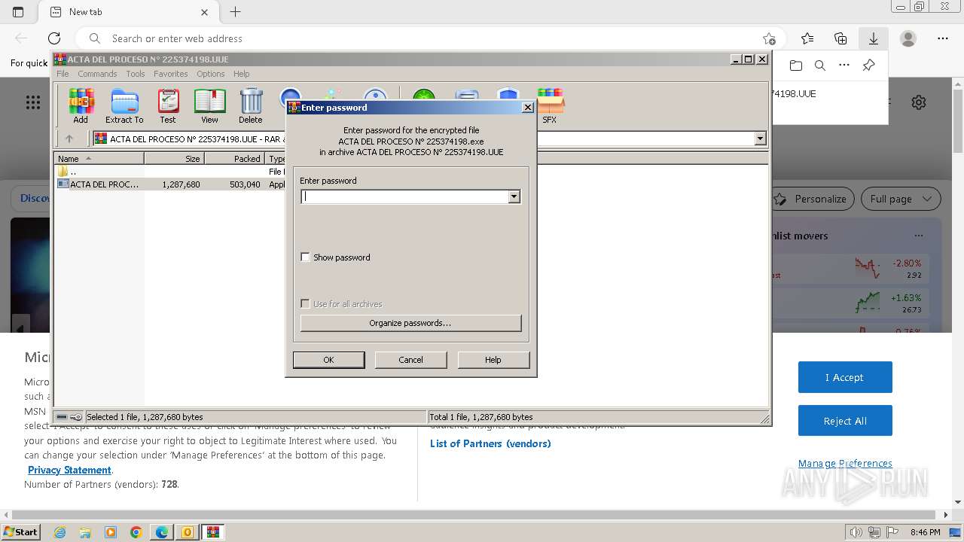
Task: Open the Commands menu
Action: (97, 74)
